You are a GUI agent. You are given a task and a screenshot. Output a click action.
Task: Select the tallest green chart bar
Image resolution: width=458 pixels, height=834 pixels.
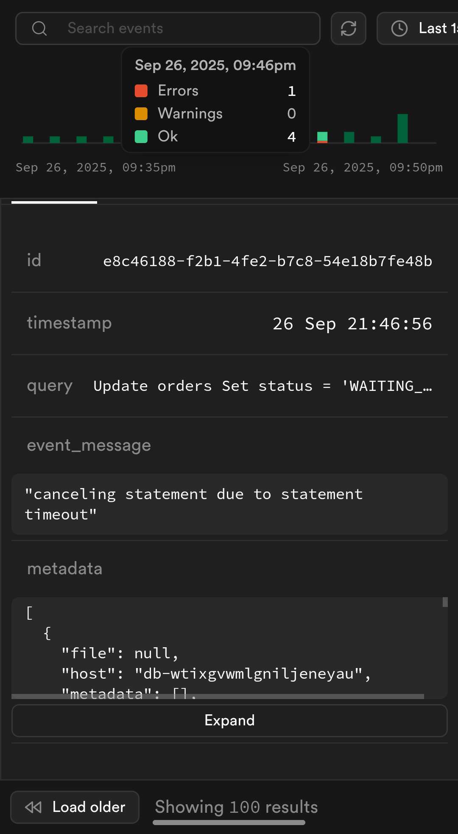pos(402,128)
